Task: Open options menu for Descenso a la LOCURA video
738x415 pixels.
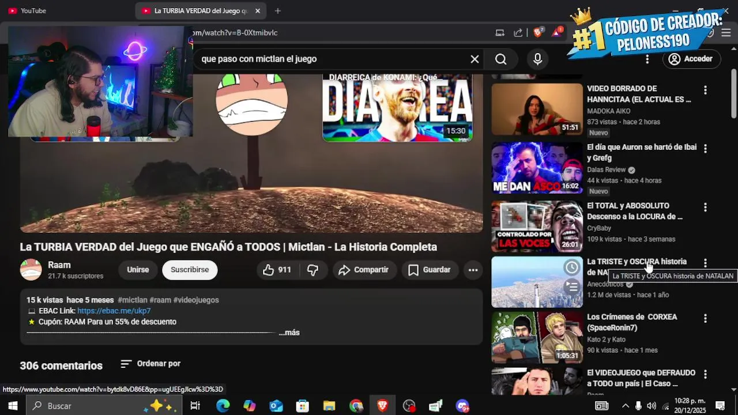Action: coord(705,207)
